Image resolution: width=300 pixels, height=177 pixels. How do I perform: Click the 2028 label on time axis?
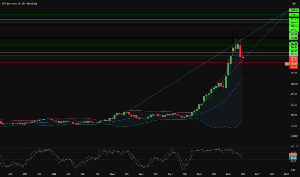286,174
